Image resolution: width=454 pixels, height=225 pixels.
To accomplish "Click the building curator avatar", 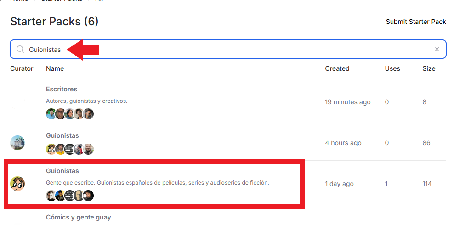I will point(17,143).
